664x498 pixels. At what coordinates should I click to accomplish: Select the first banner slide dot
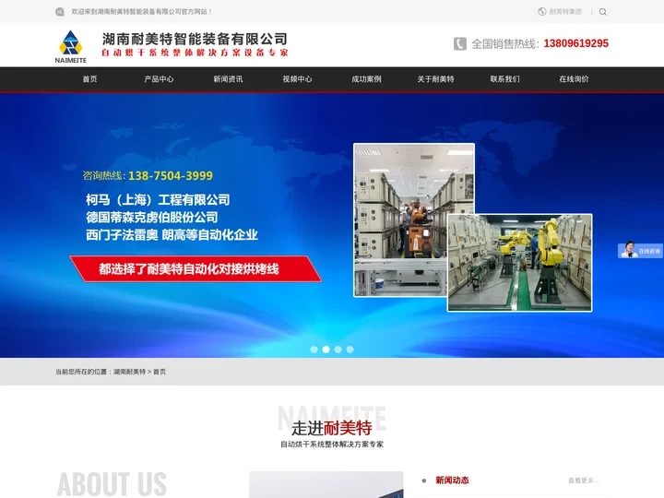314,350
